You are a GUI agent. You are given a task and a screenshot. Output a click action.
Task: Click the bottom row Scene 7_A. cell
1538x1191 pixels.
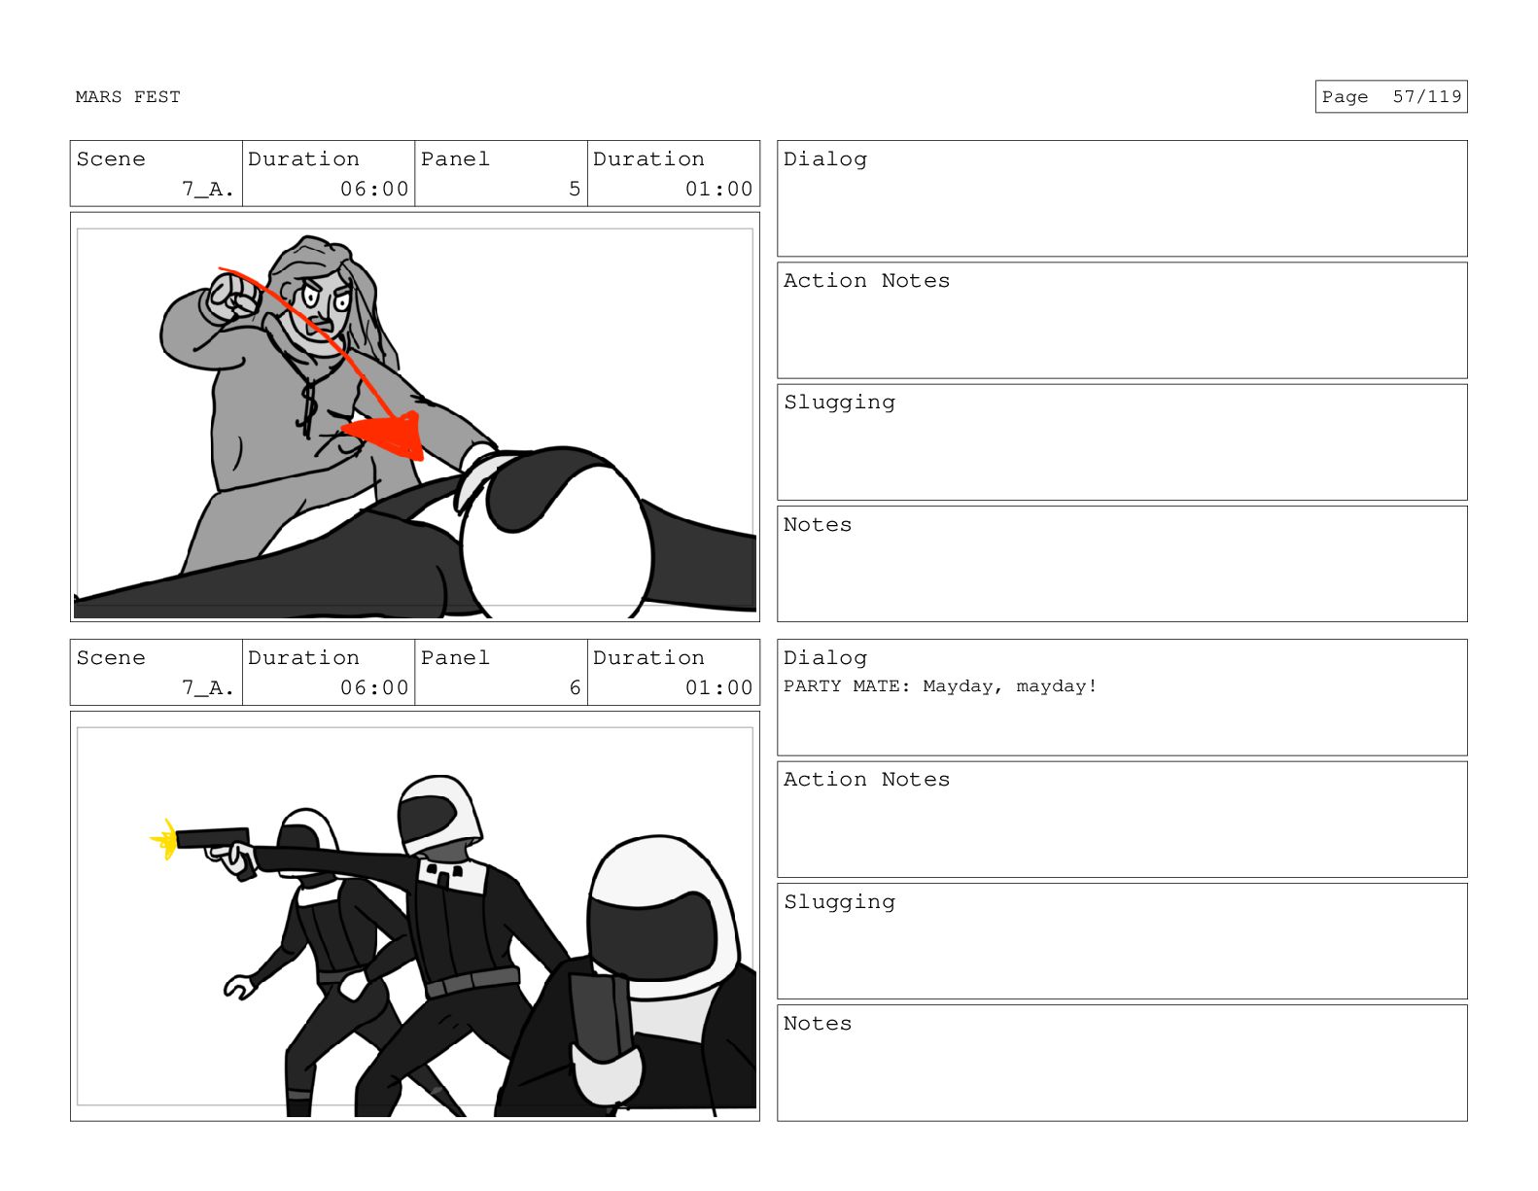pos(157,673)
